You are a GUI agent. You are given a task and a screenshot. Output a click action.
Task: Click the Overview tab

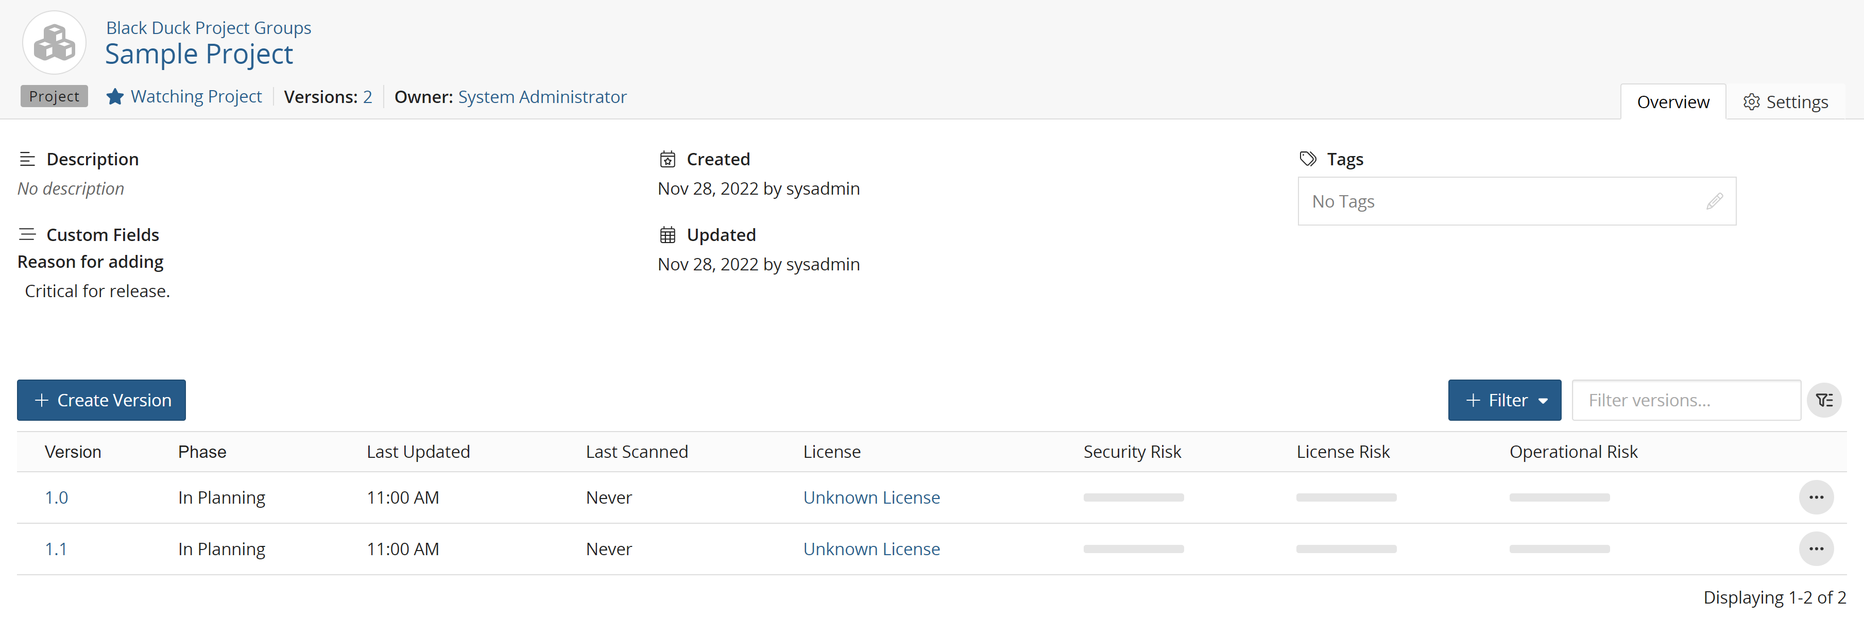[1671, 100]
